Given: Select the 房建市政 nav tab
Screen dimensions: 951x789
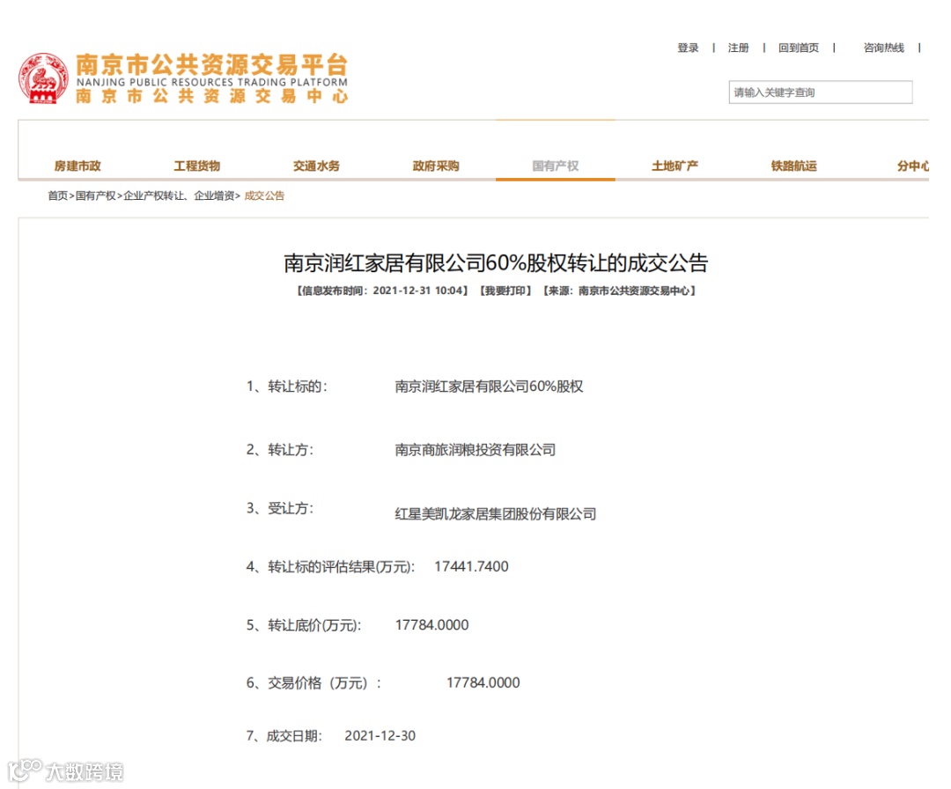Looking at the screenshot, I should point(77,166).
